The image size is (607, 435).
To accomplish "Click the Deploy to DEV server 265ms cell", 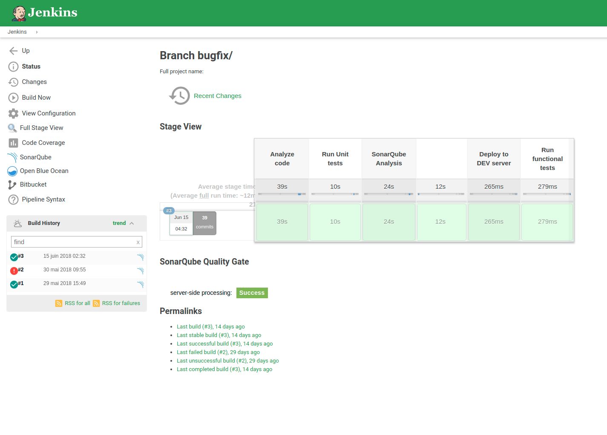I will tap(494, 222).
